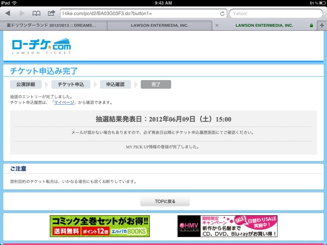Click the 申込確認 step
Image resolution: width=327 pixels, height=245 pixels.
[x=116, y=84]
